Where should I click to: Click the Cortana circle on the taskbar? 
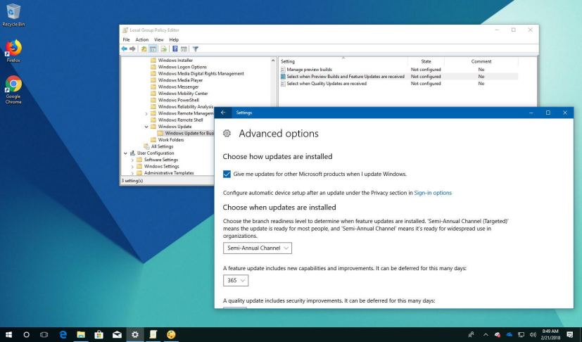point(26,334)
